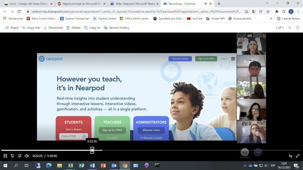
Task: Click the first participant video thumbnail
Action: tap(251, 44)
